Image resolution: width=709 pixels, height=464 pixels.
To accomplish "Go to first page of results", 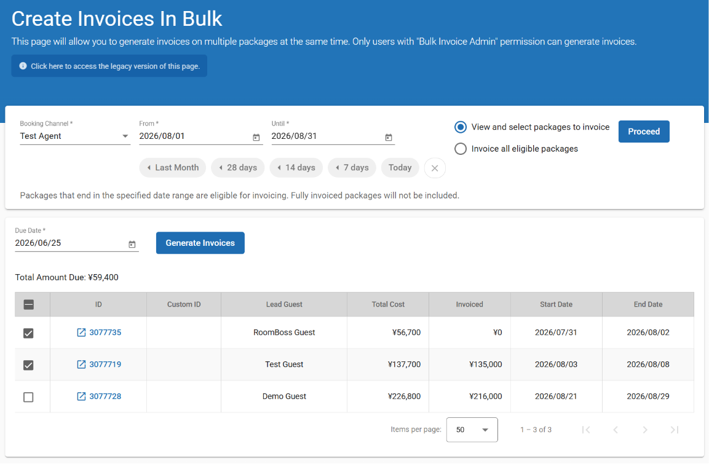I will coord(586,430).
